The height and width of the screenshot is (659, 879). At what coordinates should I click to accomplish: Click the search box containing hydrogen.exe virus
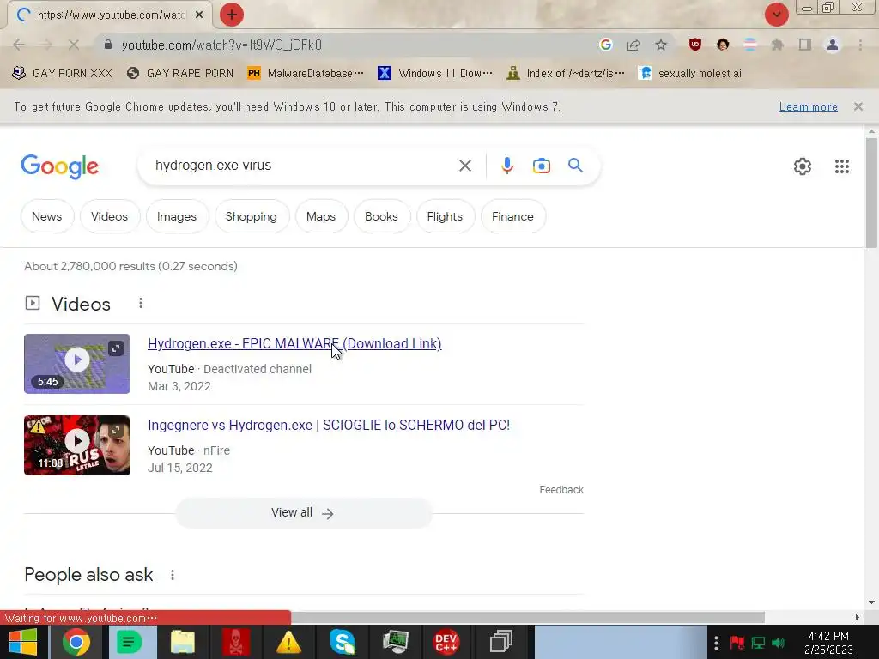(x=303, y=166)
